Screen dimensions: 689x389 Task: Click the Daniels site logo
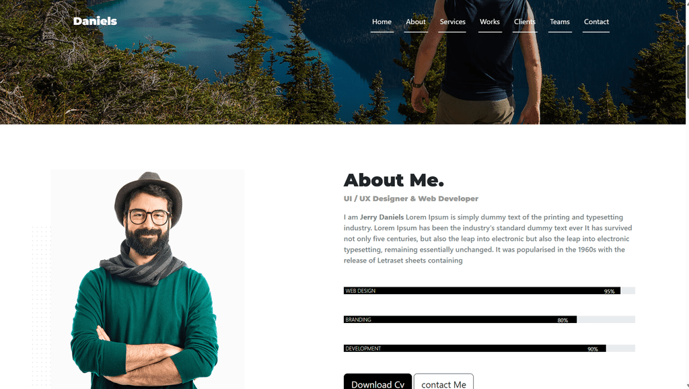click(95, 21)
